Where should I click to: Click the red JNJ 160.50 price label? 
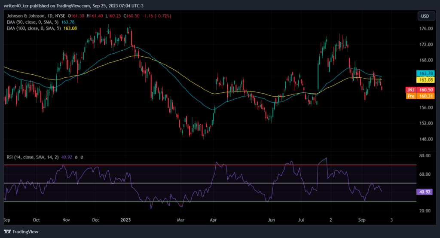click(x=420, y=90)
